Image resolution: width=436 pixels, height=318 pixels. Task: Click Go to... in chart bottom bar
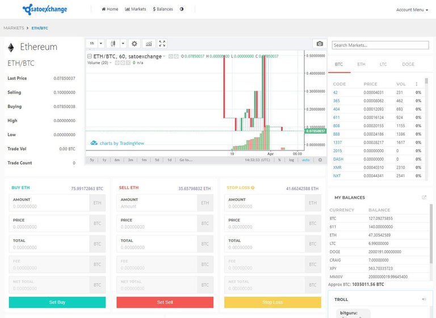pos(186,160)
